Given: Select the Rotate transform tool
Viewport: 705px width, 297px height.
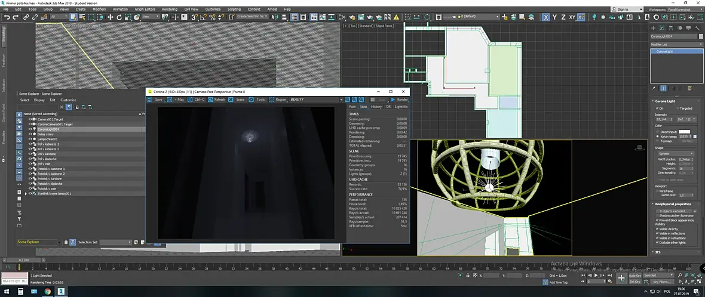Looking at the screenshot, I should [x=119, y=17].
